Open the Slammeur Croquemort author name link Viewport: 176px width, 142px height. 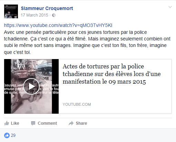pos(47,8)
